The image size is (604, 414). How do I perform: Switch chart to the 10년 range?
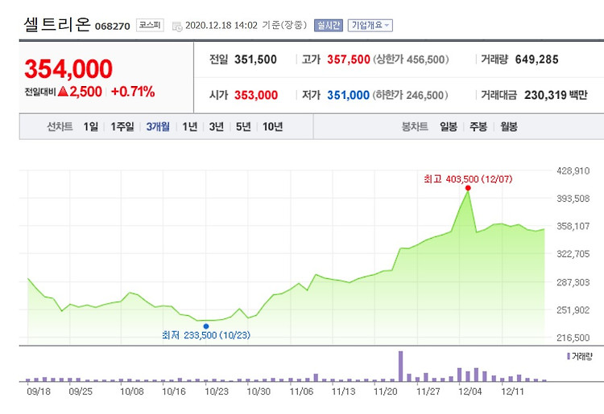click(273, 126)
